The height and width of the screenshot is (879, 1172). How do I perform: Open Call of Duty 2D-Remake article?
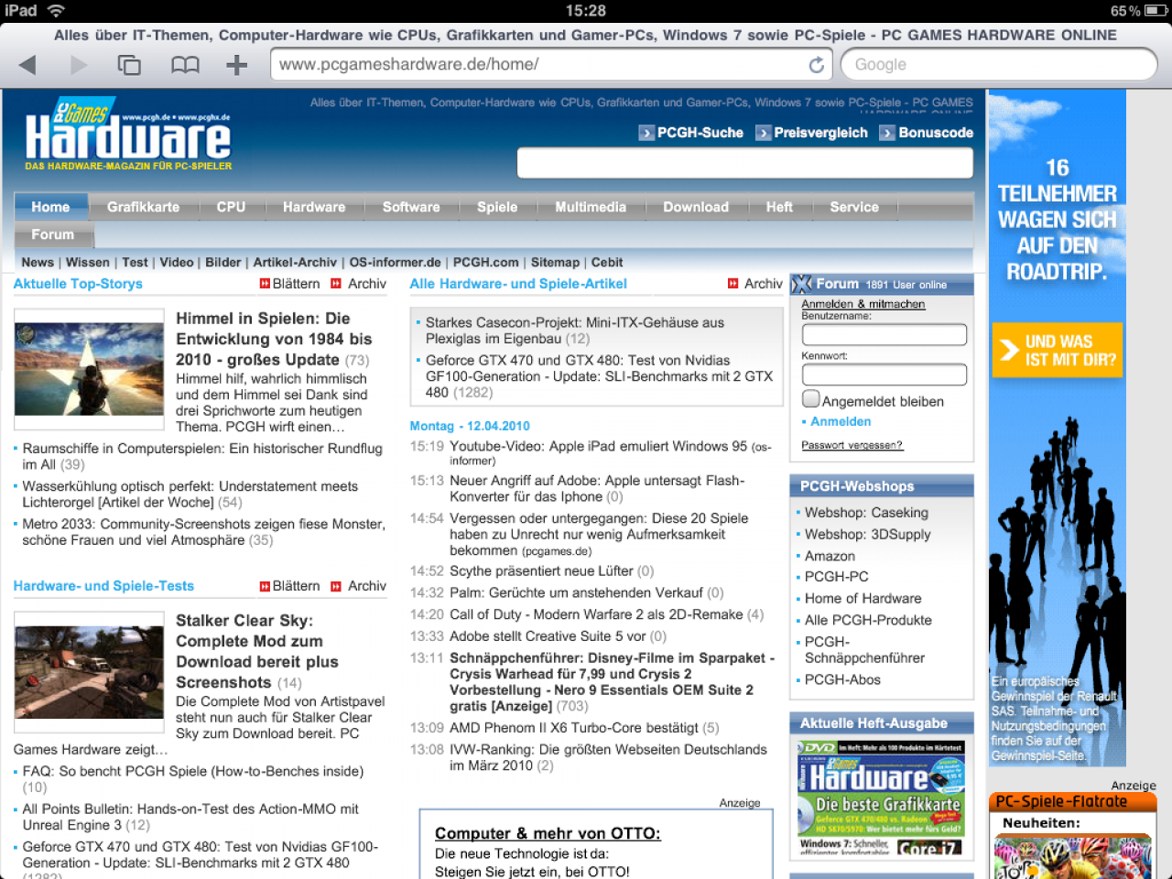pos(596,614)
